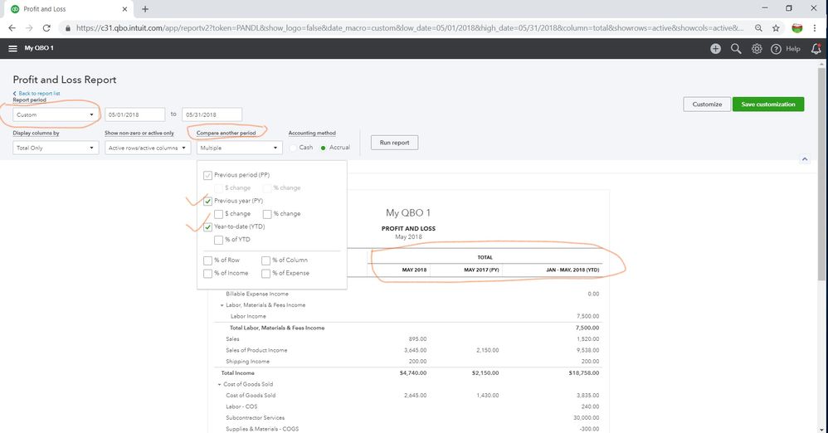
Task: Uncheck Year-to-date (YTD) checkbox
Action: [x=207, y=226]
